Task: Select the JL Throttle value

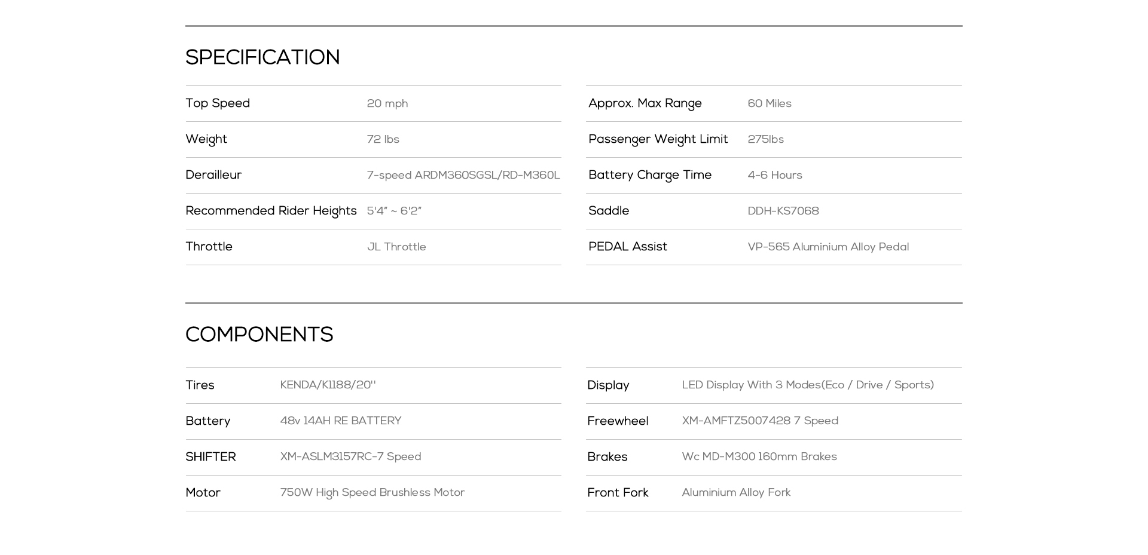Action: (396, 247)
